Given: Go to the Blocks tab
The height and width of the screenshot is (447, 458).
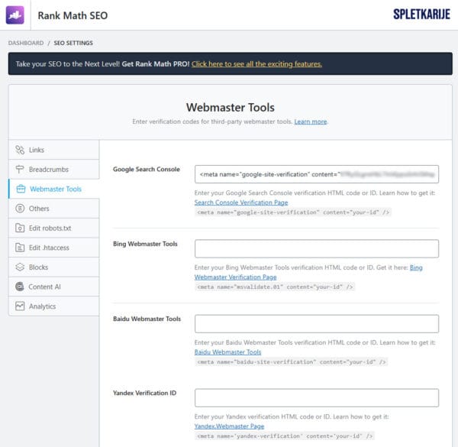Looking at the screenshot, I should [54, 267].
